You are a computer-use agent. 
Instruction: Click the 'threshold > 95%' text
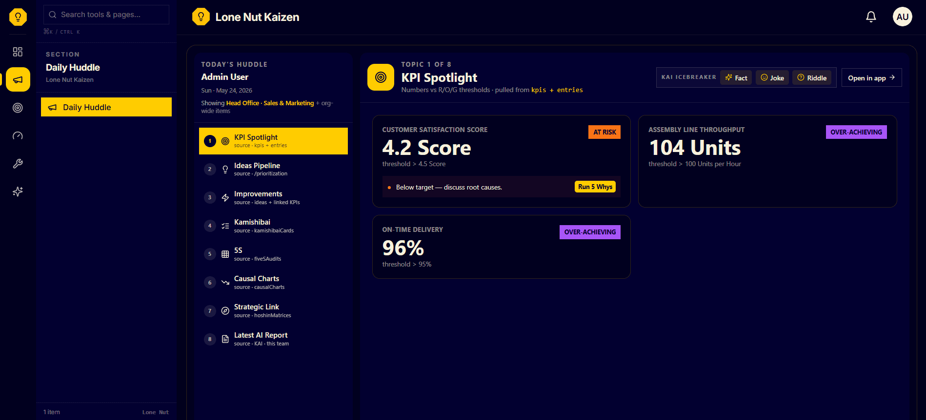tap(406, 264)
